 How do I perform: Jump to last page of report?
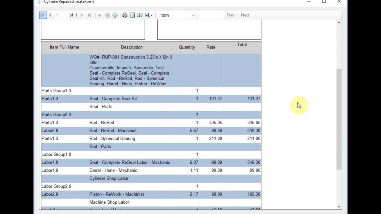coord(89,15)
